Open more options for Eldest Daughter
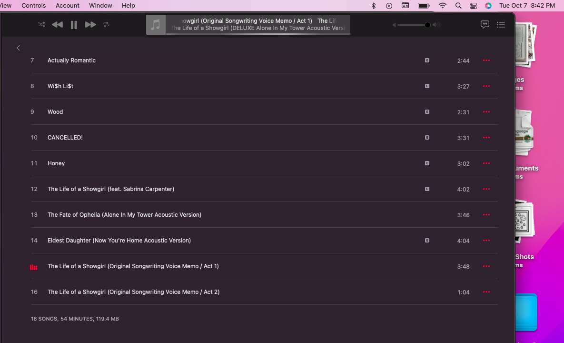 486,241
